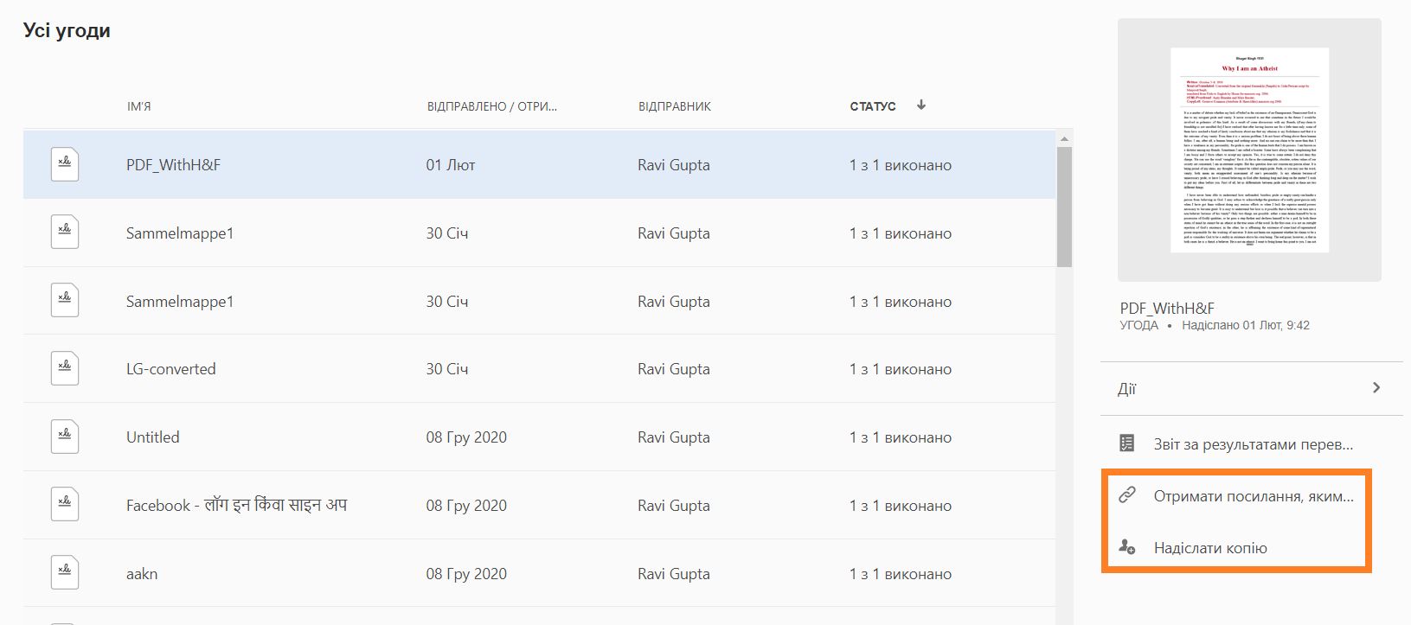Click the audit report icon in side panel
This screenshot has width=1411, height=625.
[1126, 443]
